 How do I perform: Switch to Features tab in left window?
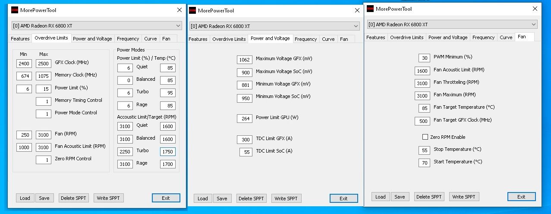tap(20, 39)
